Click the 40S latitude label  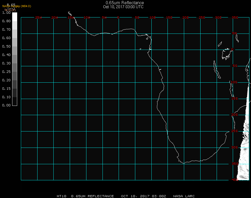point(235,180)
